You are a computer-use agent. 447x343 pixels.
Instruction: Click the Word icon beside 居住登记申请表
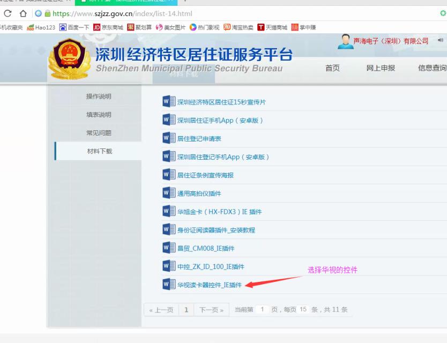[x=169, y=138]
